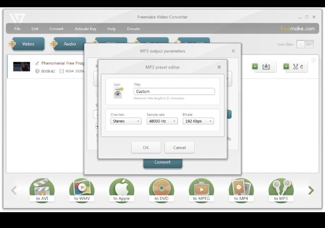The height and width of the screenshot is (228, 325).
Task: Go to previous formats with left arrow
Action: [14, 190]
